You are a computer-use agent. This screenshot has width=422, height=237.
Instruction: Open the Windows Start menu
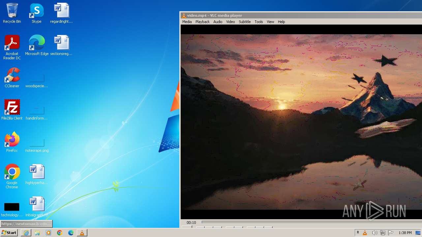[9, 233]
